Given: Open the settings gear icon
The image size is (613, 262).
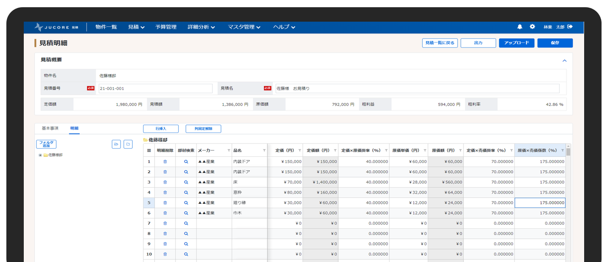Looking at the screenshot, I should click(532, 27).
